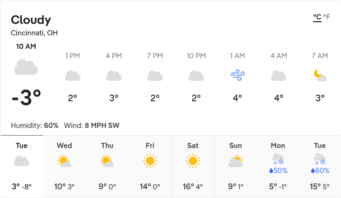
Task: Click the cloud icon at 1 PM
Action: 73,76
